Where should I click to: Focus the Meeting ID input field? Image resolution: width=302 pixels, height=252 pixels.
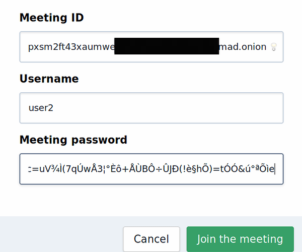click(151, 47)
